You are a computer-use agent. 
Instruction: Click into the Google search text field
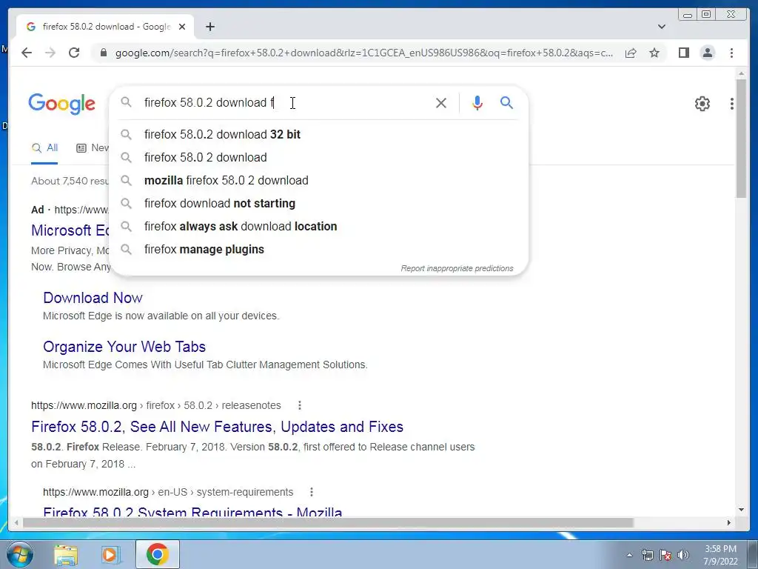point(285,102)
